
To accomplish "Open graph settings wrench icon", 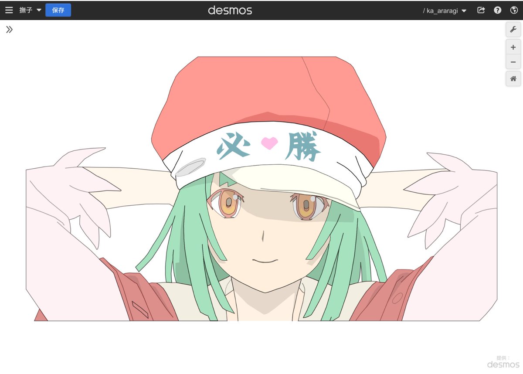I will point(513,30).
